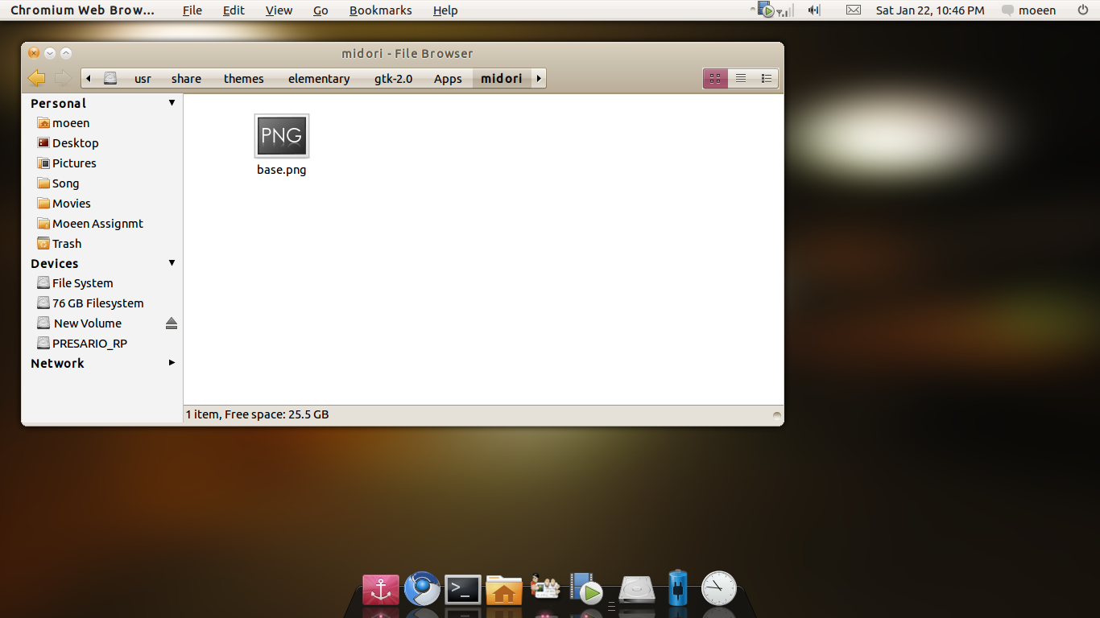
Task: Open File System device in sidebar
Action: coord(82,283)
